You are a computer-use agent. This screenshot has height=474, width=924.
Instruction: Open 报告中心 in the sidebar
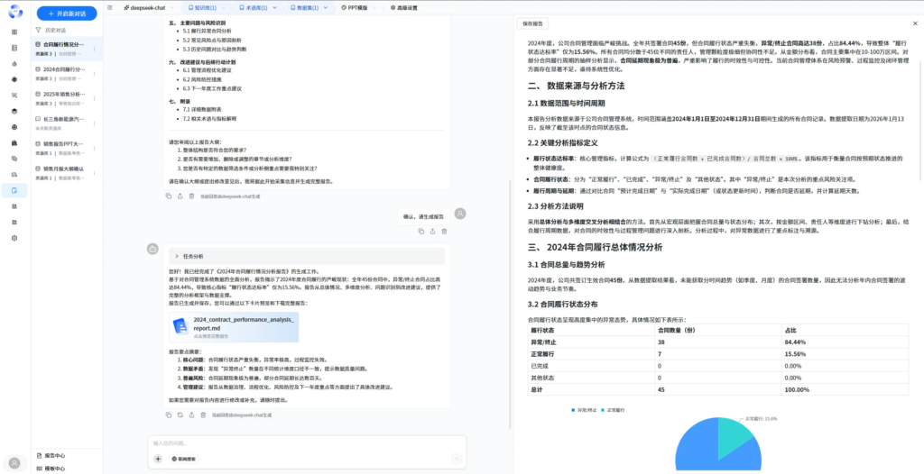point(53,455)
